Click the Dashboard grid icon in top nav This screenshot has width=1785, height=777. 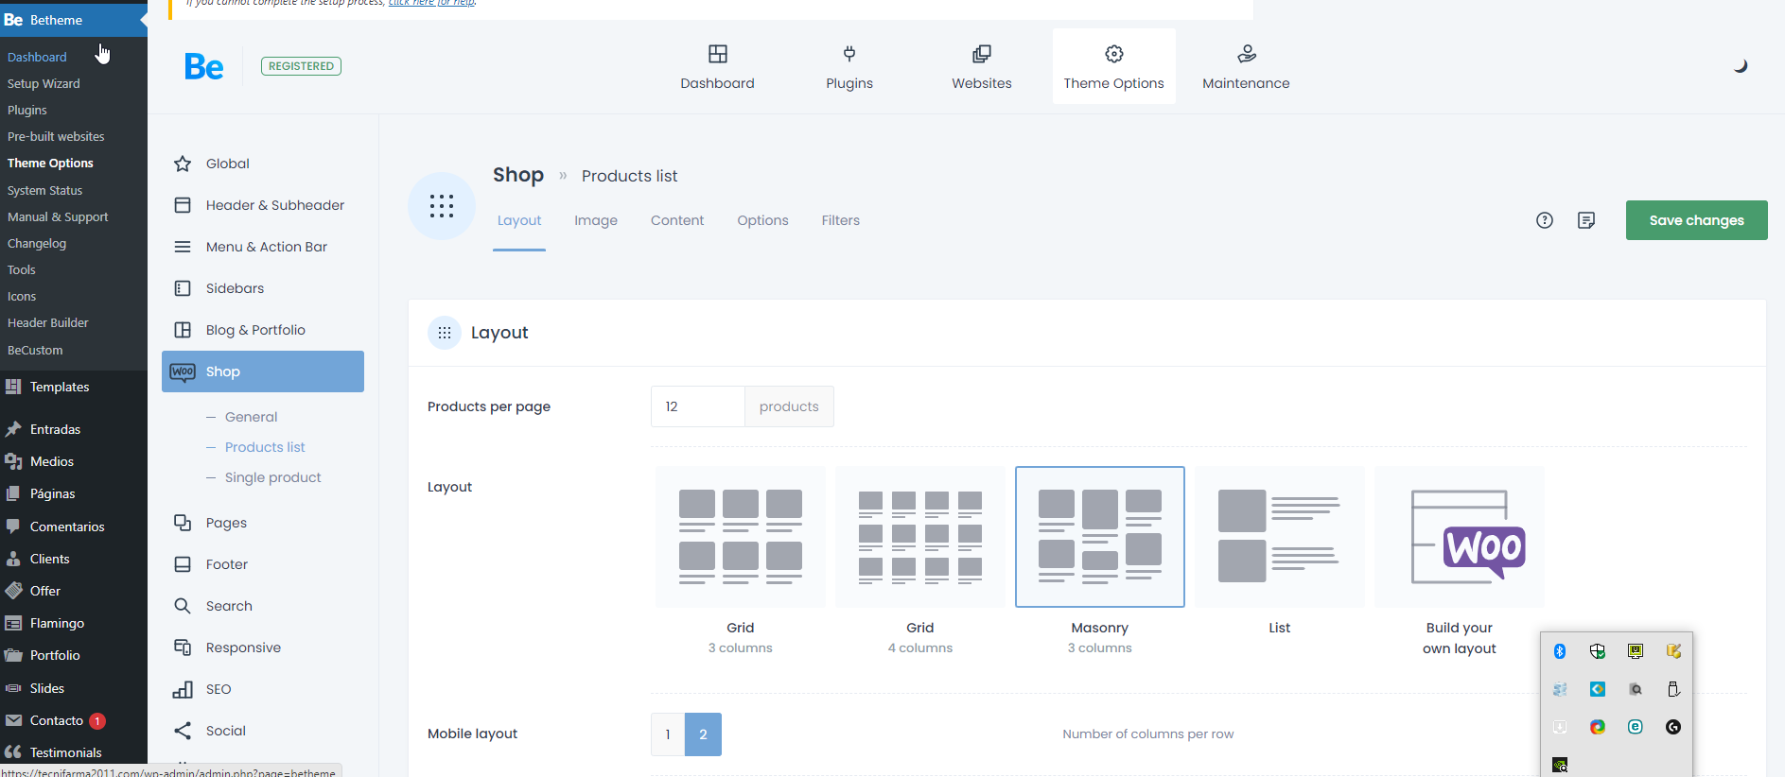[718, 54]
